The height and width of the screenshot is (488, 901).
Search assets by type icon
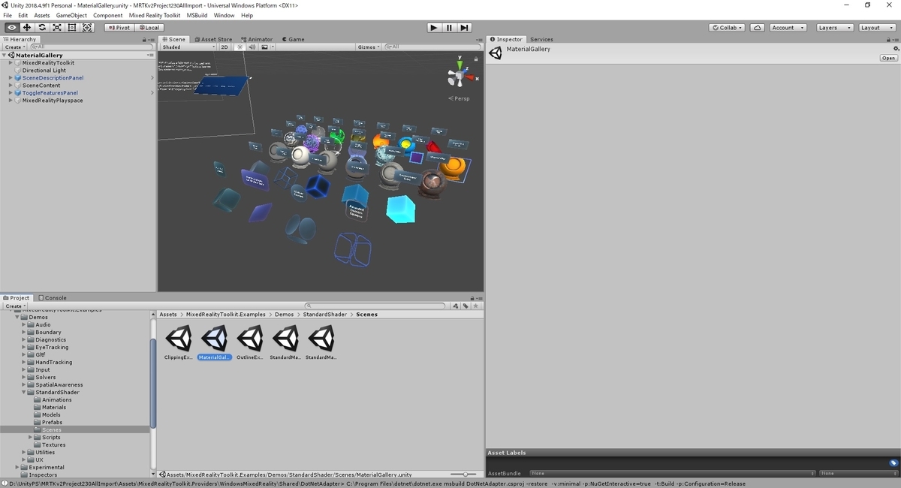tap(456, 306)
